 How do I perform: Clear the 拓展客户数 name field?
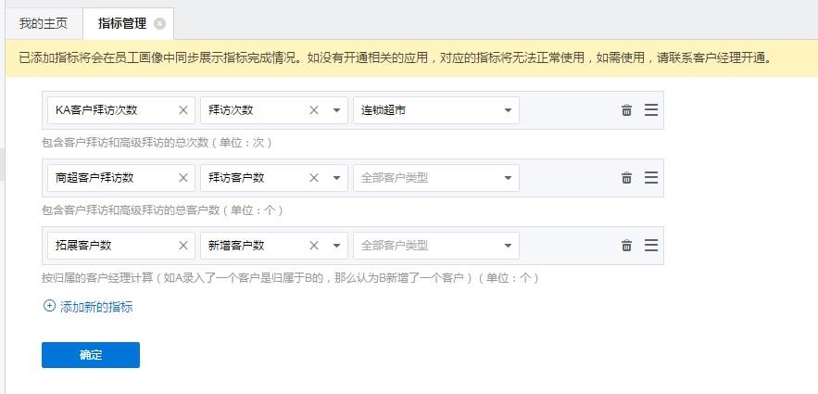[183, 246]
